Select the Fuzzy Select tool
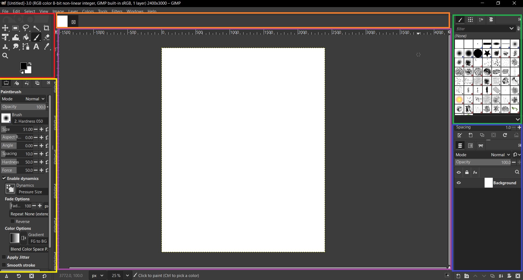523x280 pixels. point(37,28)
